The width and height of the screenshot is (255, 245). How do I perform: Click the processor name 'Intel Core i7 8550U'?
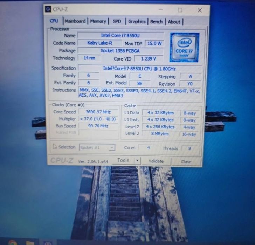120,36
